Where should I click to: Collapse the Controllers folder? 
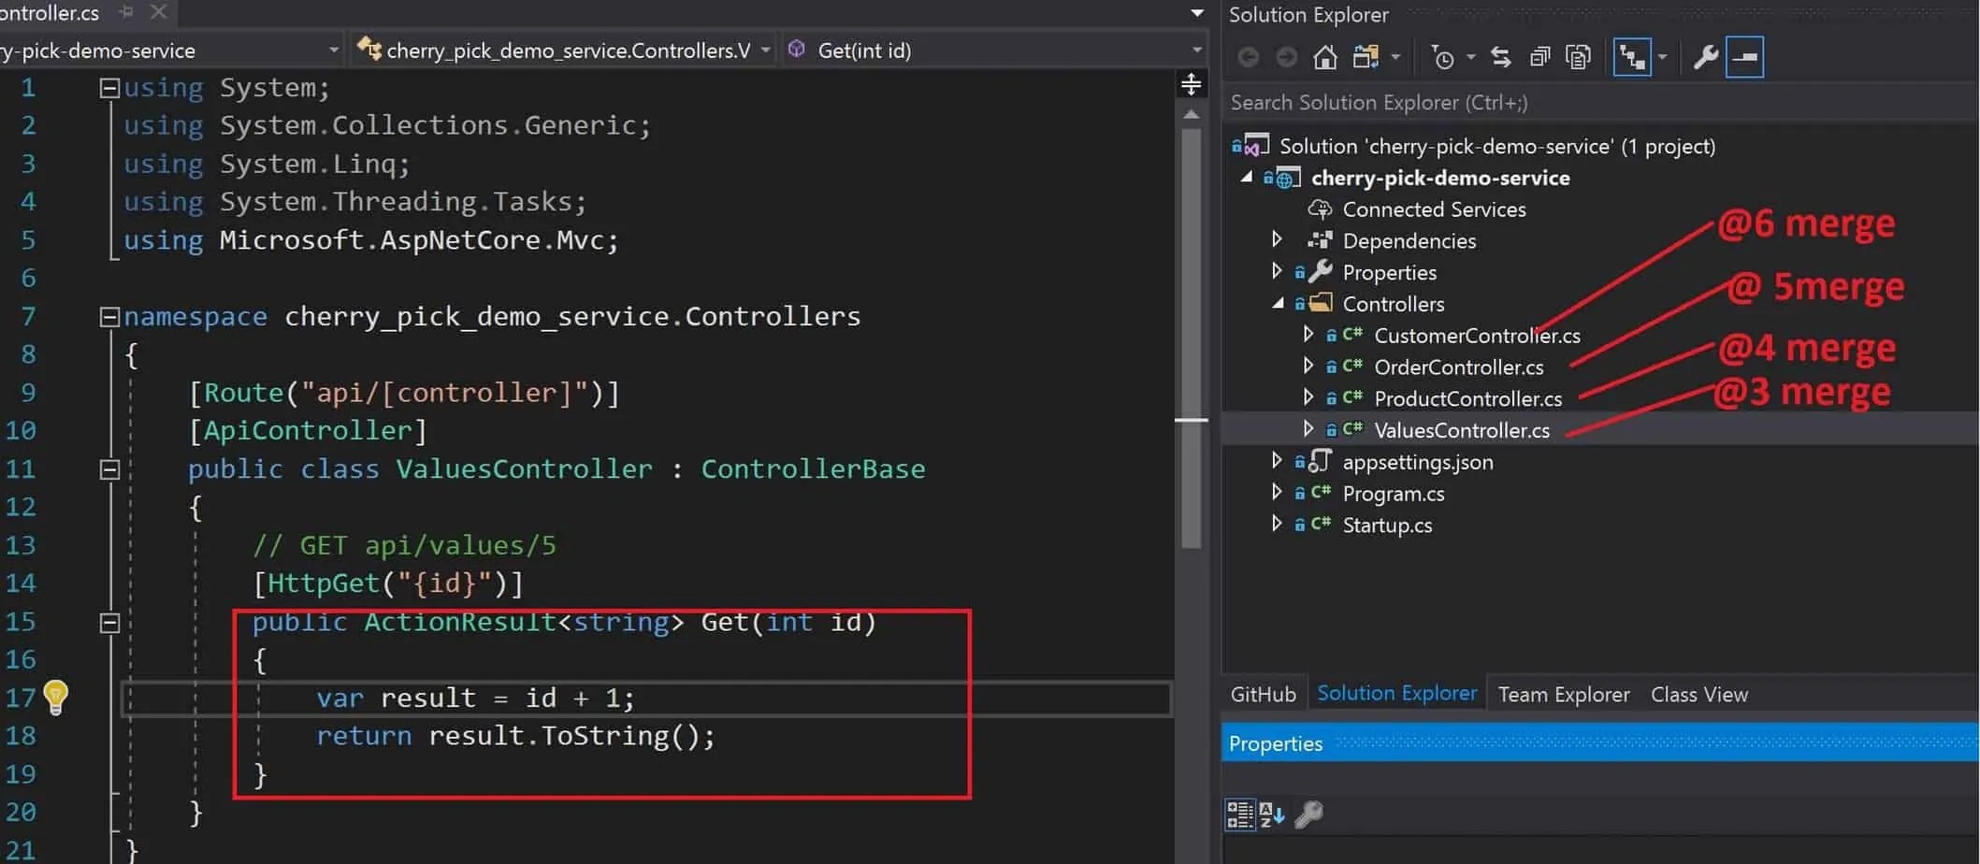[x=1276, y=303]
